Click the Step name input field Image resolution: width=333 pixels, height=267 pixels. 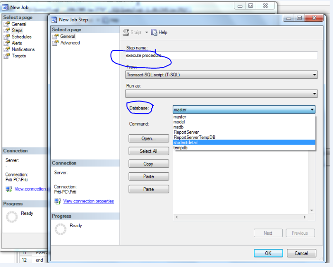point(222,55)
